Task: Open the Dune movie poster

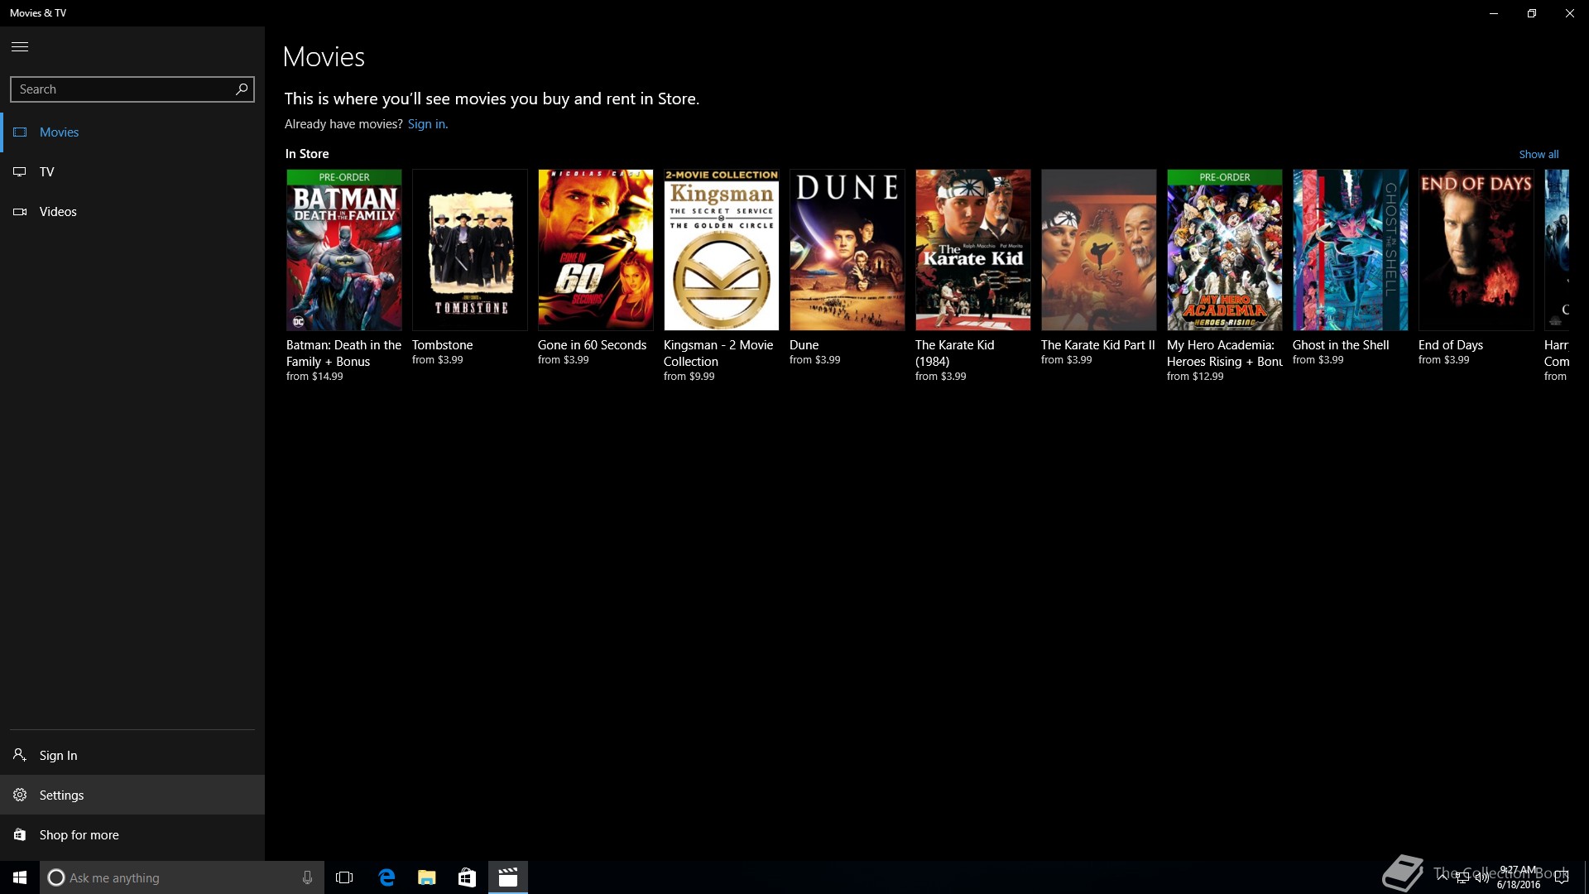Action: click(847, 250)
